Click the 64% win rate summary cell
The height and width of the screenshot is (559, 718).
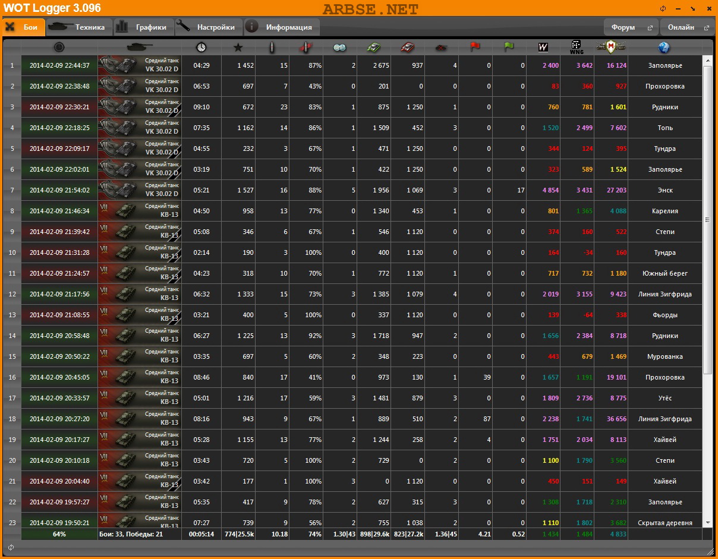tap(59, 534)
